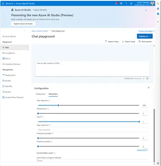The image size is (161, 166).
Task: Open the app launcher waffle icon
Action: point(3,4)
